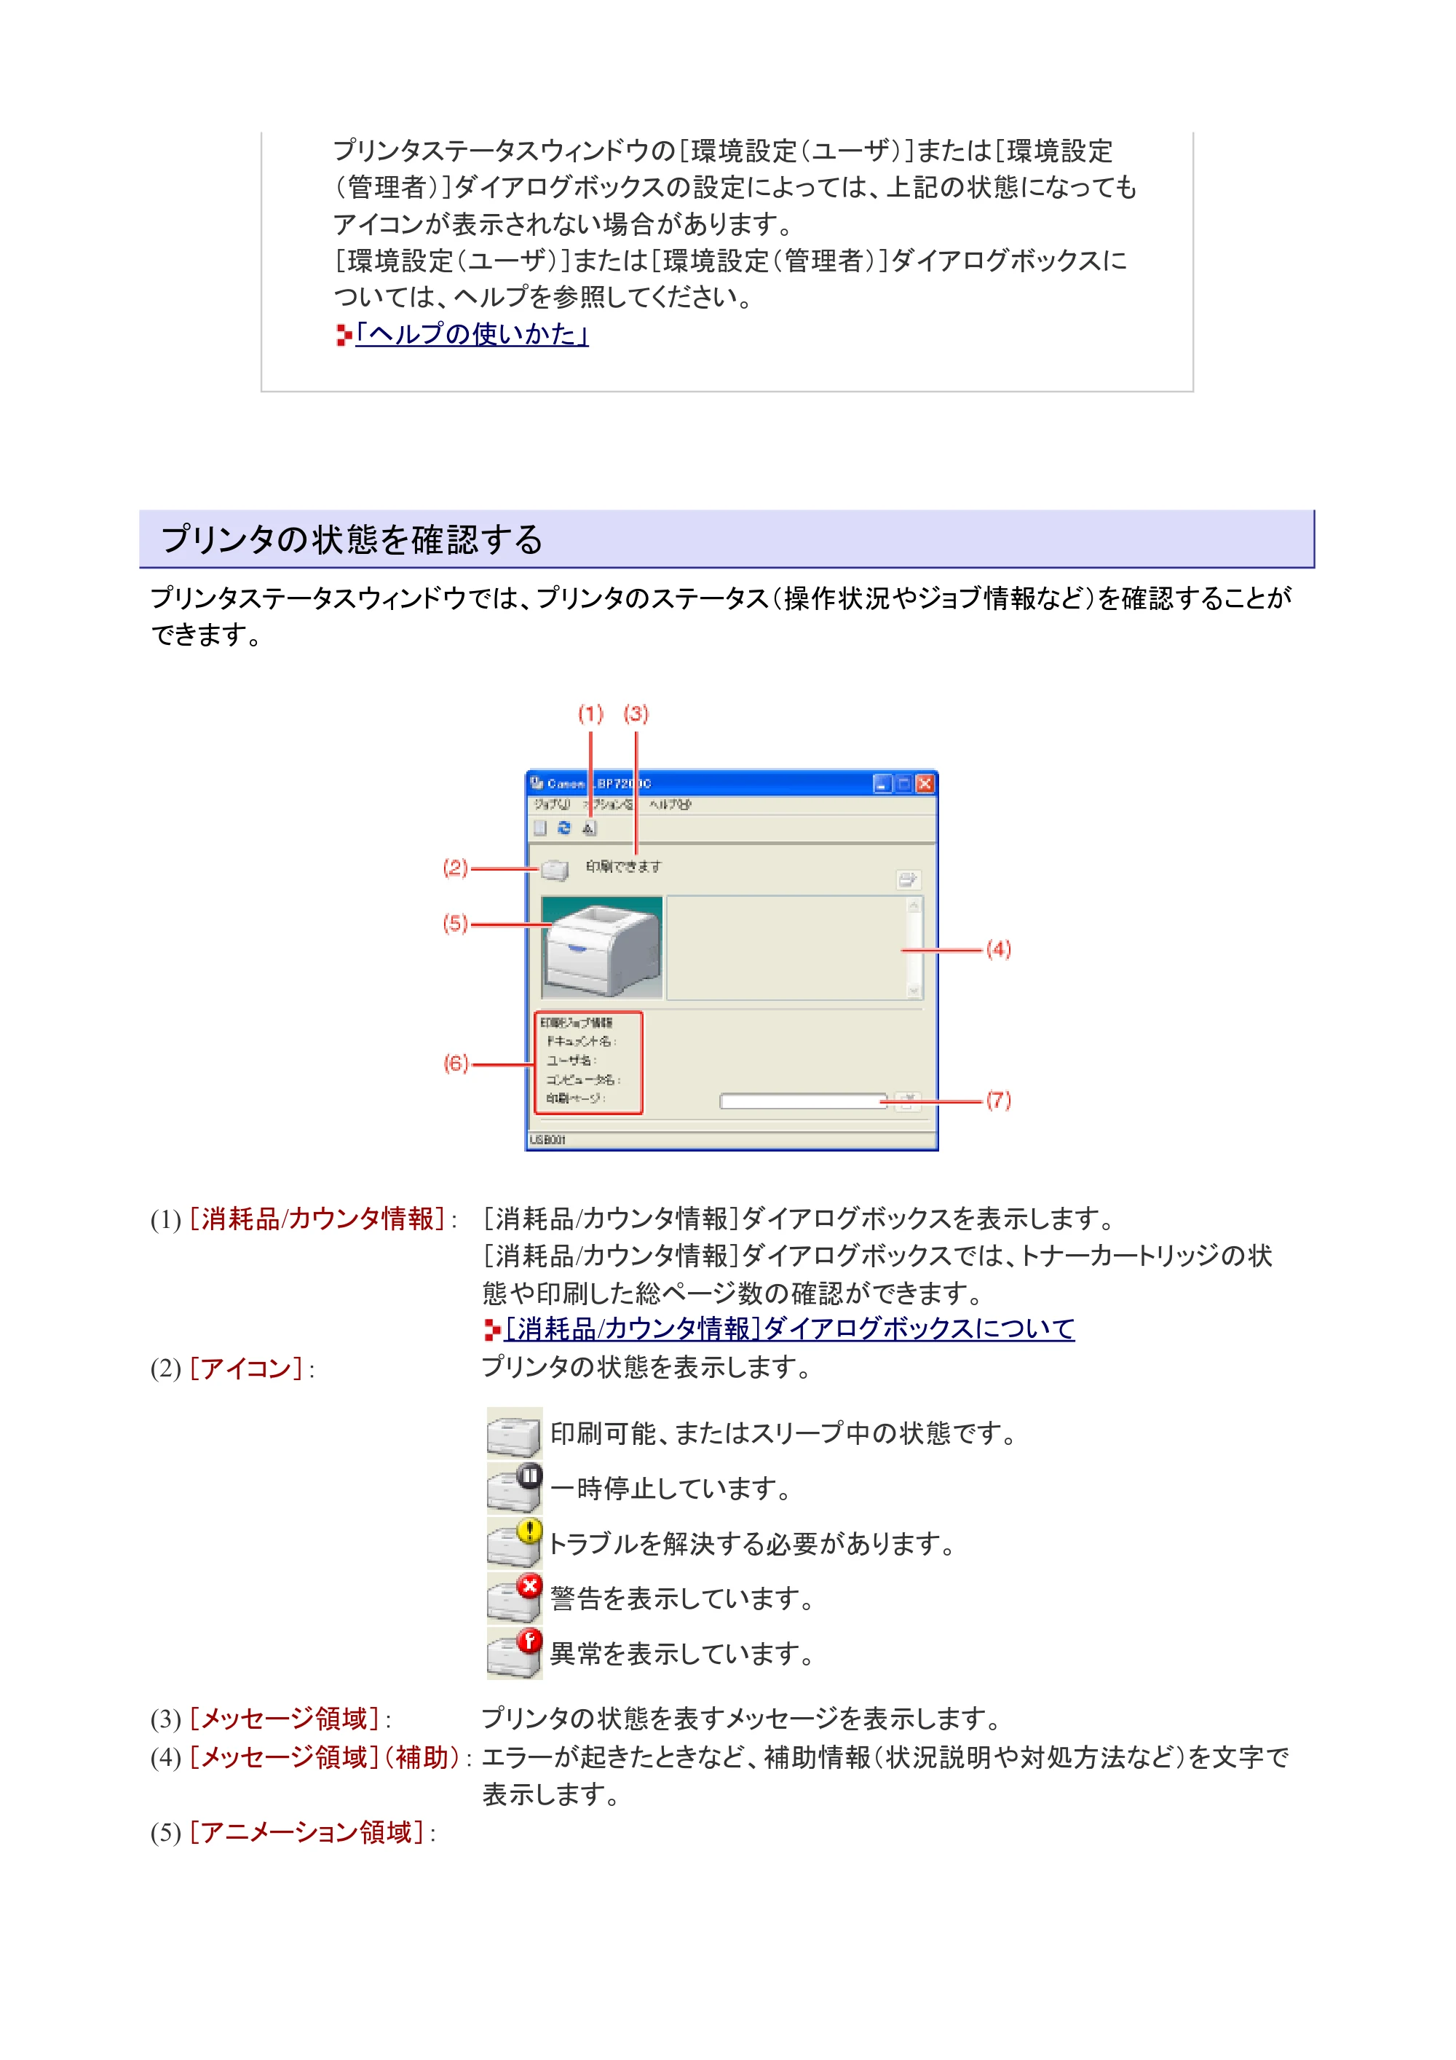Image resolution: width=1456 pixels, height=2060 pixels.
Task: Click the red [アイコン] label
Action: [x=247, y=1368]
